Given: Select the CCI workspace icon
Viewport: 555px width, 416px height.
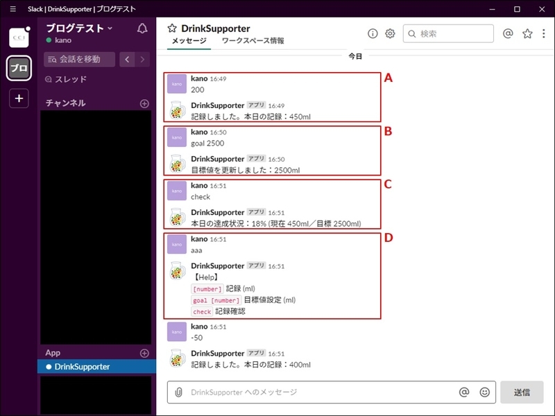Looking at the screenshot, I should (x=19, y=37).
